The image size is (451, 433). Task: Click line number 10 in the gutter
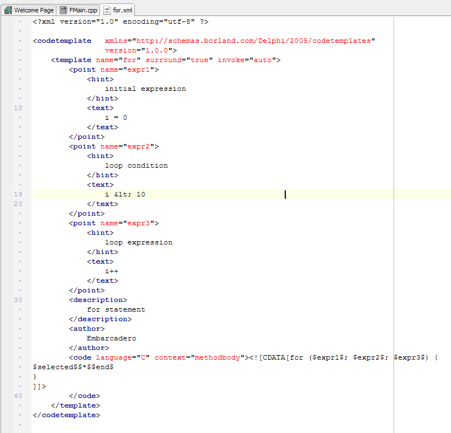tap(18, 108)
